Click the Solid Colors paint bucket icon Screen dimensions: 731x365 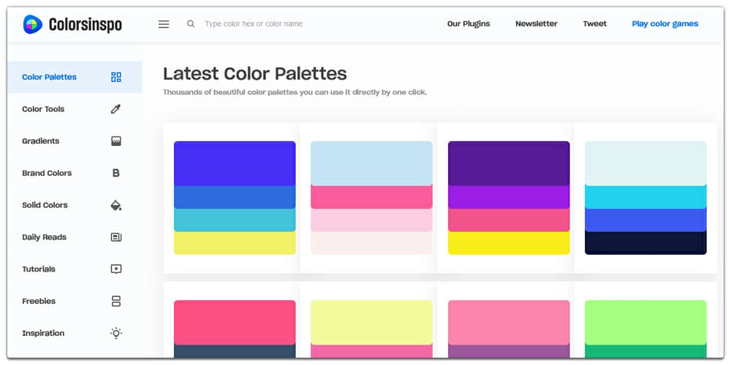(116, 205)
